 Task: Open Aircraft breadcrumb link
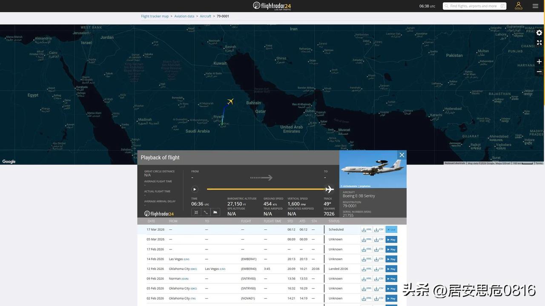(x=206, y=16)
